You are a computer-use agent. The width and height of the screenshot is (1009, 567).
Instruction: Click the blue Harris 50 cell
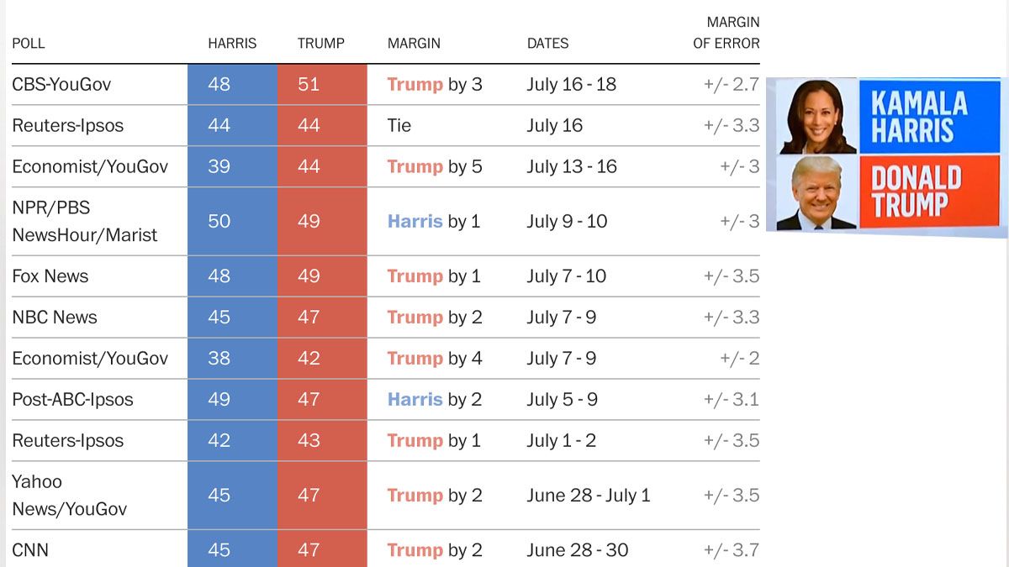click(x=232, y=222)
